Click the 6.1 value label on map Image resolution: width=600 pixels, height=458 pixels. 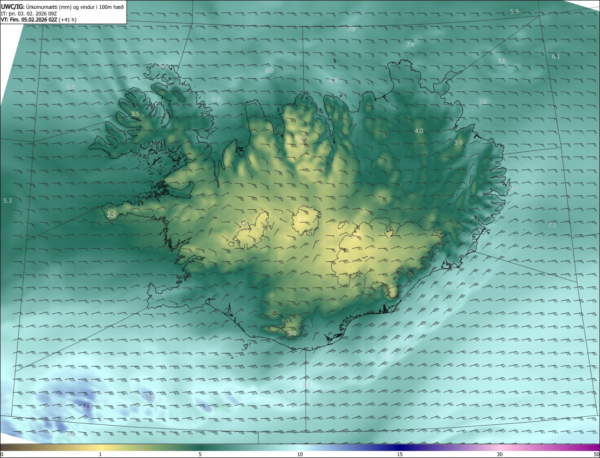[556, 56]
